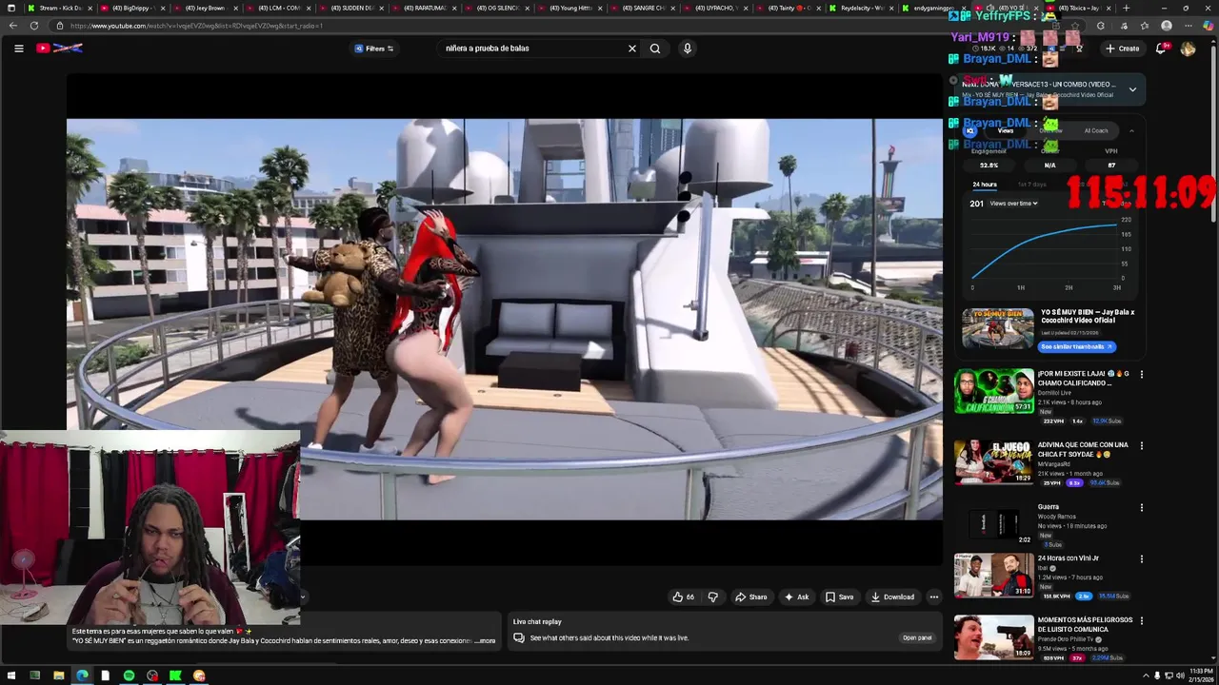Switch to the Joey Brown browser tab
1219x685 pixels.
(x=205, y=8)
